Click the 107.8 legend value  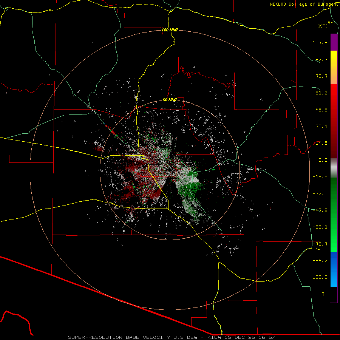click(x=320, y=42)
